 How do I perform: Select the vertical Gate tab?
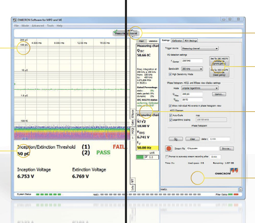coord(133,123)
